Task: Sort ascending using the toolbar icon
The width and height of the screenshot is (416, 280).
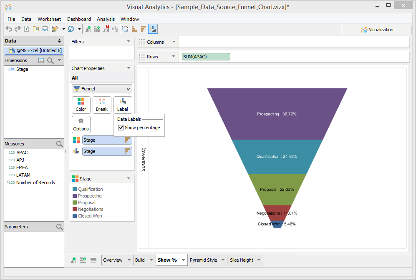Action: click(134, 29)
